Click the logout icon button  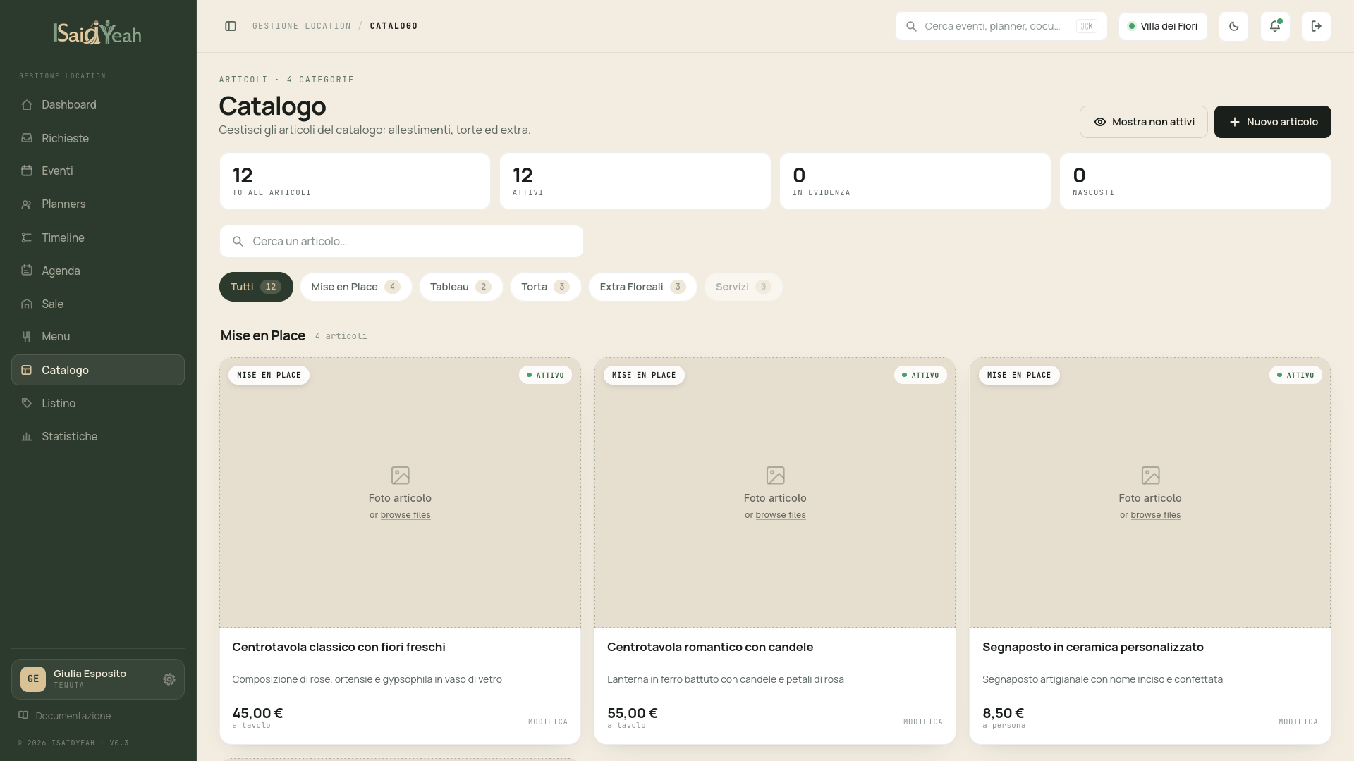click(1316, 26)
